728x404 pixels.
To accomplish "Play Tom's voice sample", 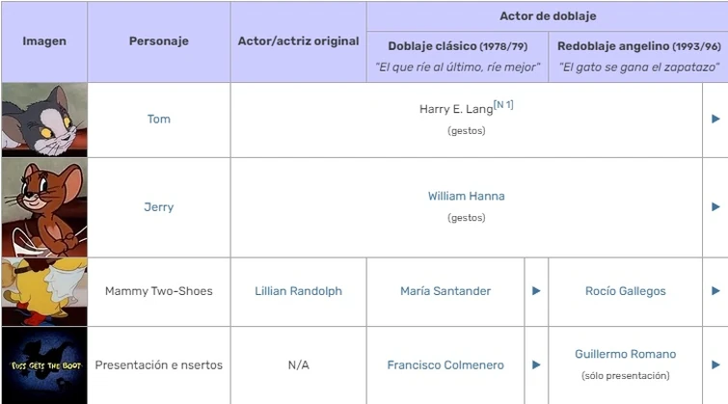I will [x=715, y=119].
